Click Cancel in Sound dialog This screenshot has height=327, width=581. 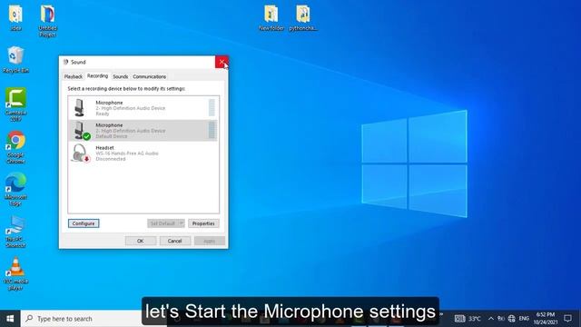(175, 241)
